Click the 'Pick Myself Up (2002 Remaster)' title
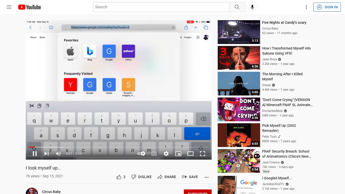This screenshot has width=345, height=194. pos(279,128)
